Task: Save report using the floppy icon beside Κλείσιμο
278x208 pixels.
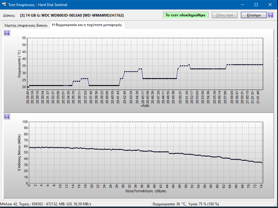Action: (x=270, y=15)
